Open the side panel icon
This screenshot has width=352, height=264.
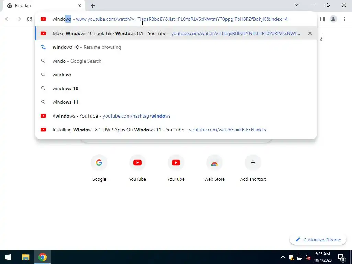[322, 19]
